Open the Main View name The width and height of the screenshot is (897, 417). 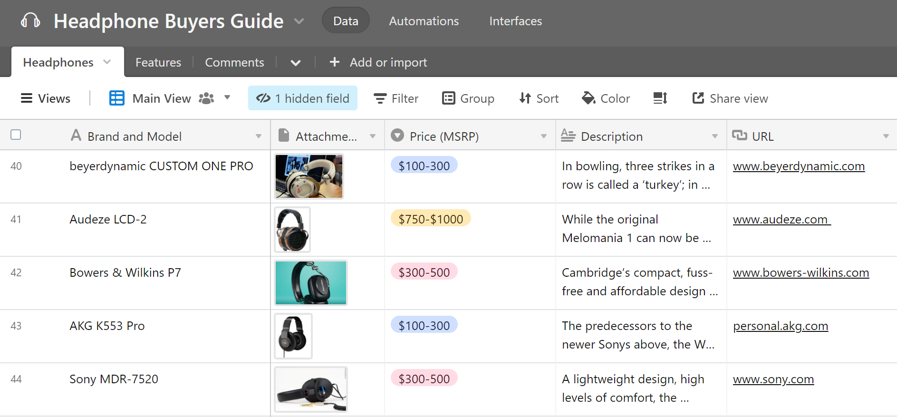click(x=162, y=98)
